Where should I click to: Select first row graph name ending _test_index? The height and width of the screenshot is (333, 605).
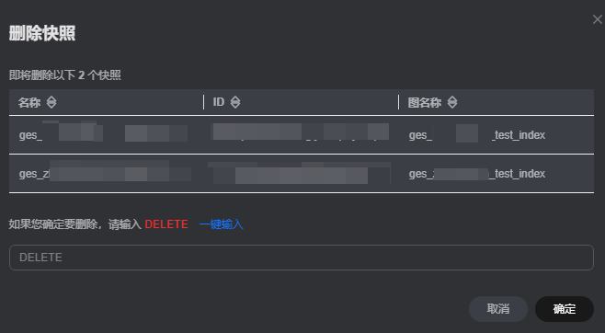[477, 135]
